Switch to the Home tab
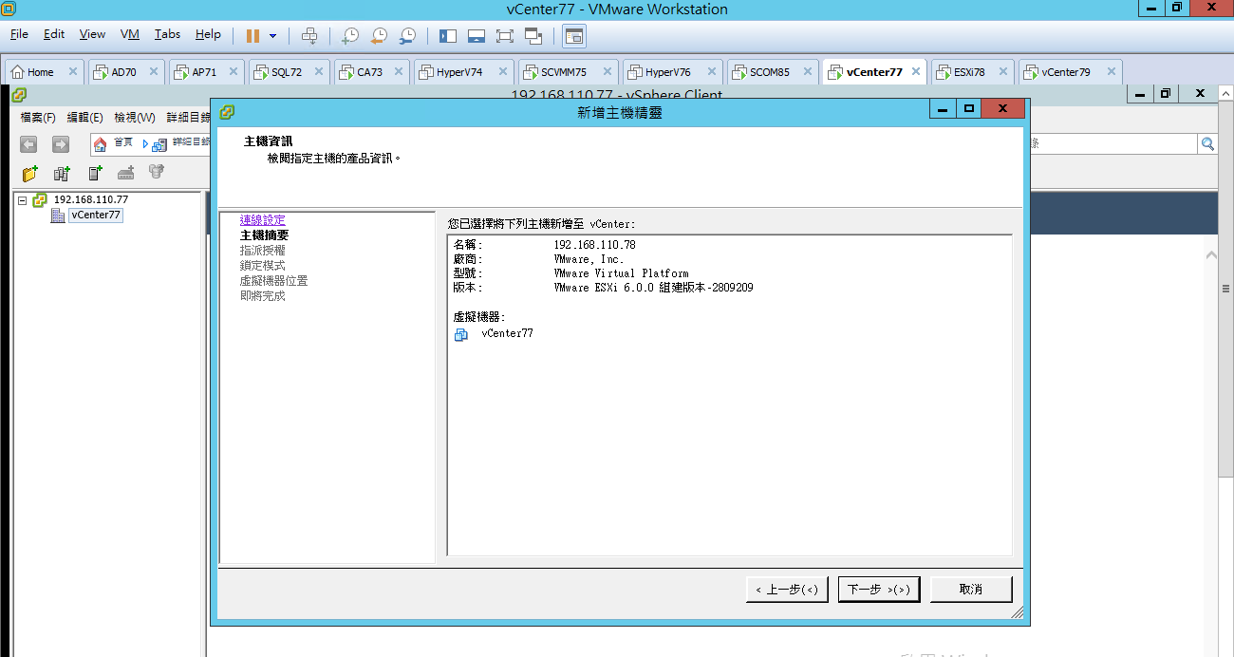 tap(40, 72)
